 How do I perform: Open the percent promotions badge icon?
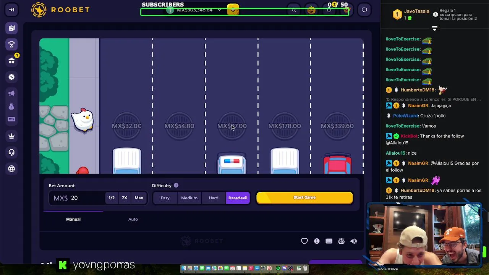pos(11,77)
